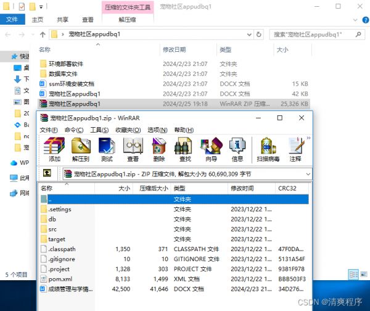The height and width of the screenshot is (311, 370).
Task: Click the Extract To (解压到) icon
Action: pyautogui.click(x=81, y=149)
